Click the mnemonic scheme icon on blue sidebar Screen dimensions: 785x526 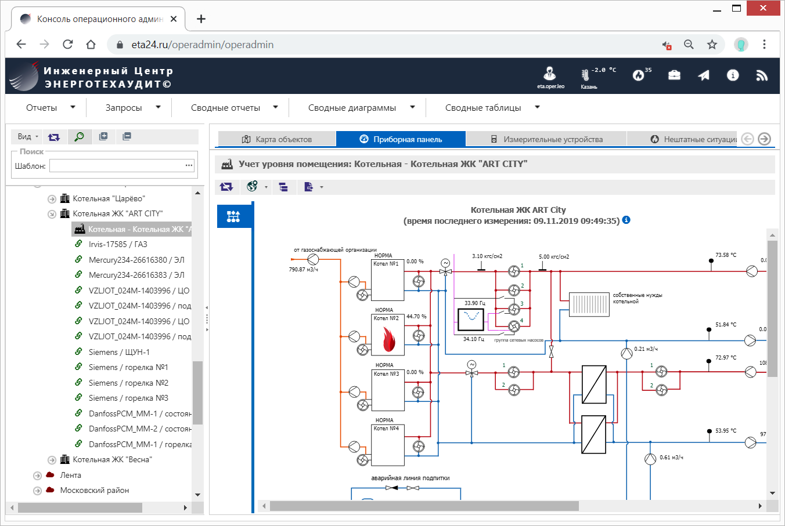[x=233, y=216]
